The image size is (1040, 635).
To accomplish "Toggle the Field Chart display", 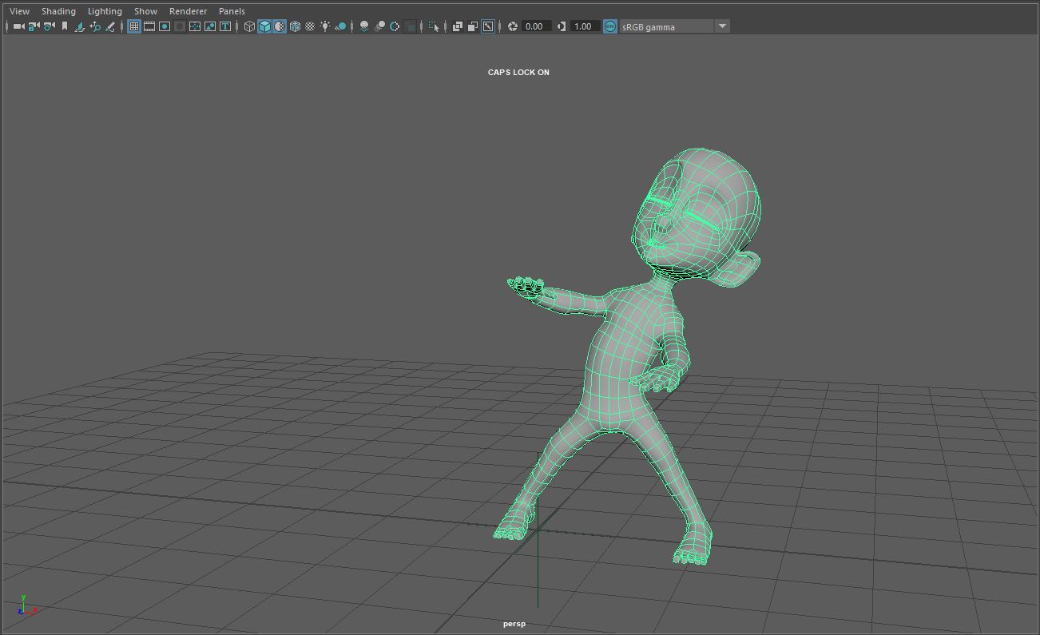I will (x=195, y=26).
